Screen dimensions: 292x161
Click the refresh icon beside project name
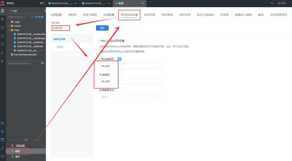[x=34, y=17]
